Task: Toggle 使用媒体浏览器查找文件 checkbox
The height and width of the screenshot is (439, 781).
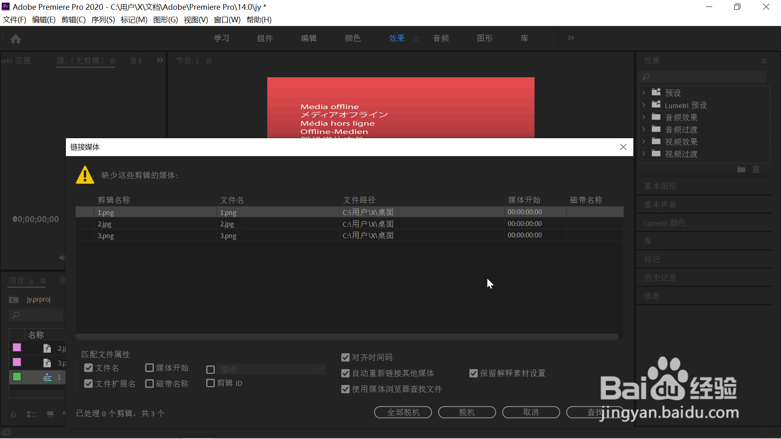Action: coord(345,389)
